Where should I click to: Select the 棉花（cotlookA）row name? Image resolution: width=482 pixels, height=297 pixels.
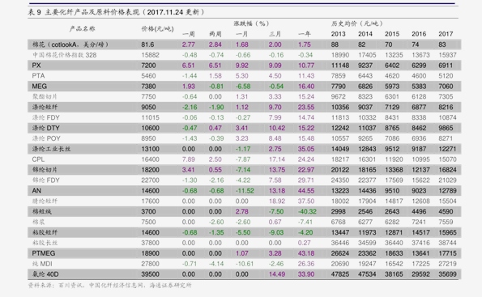click(x=70, y=45)
